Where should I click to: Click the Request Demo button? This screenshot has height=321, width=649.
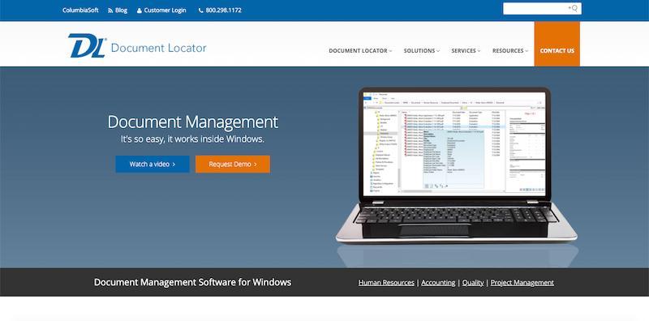tap(233, 165)
